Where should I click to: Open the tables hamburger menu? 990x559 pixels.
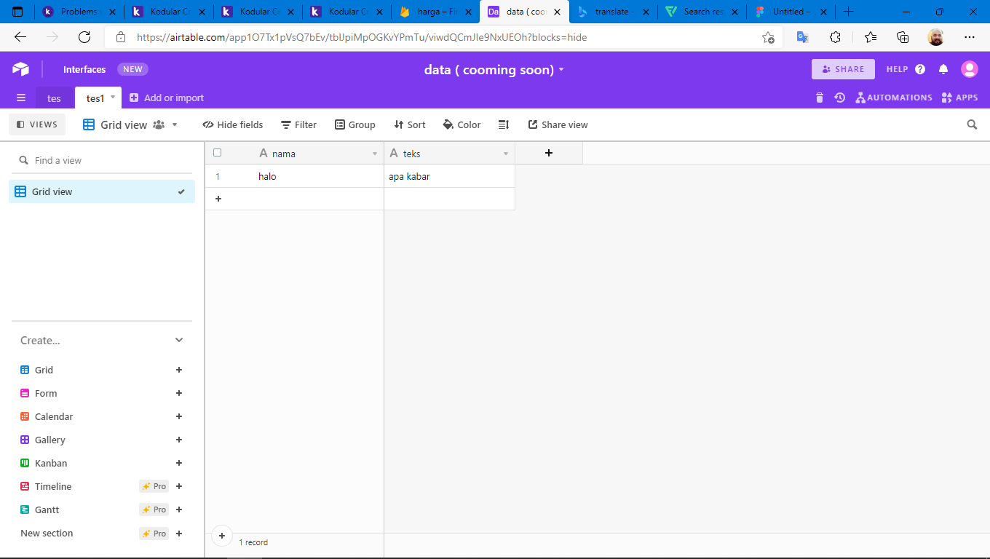(x=21, y=98)
